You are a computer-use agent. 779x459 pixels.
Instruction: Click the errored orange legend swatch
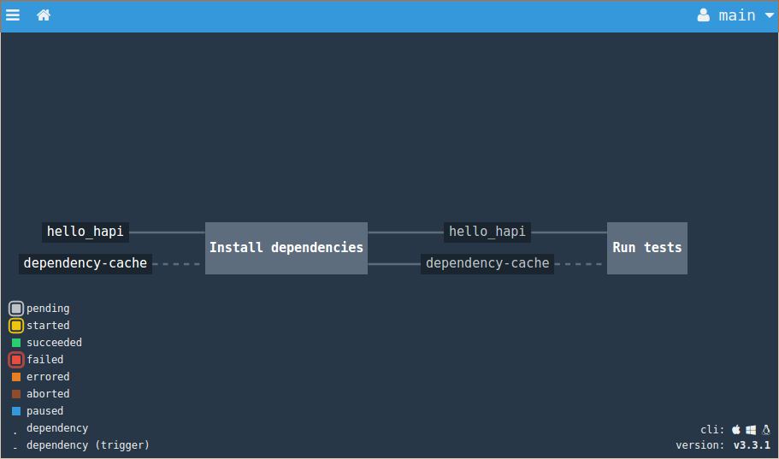[16, 377]
